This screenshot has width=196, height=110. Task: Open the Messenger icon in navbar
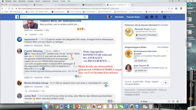point(152,17)
